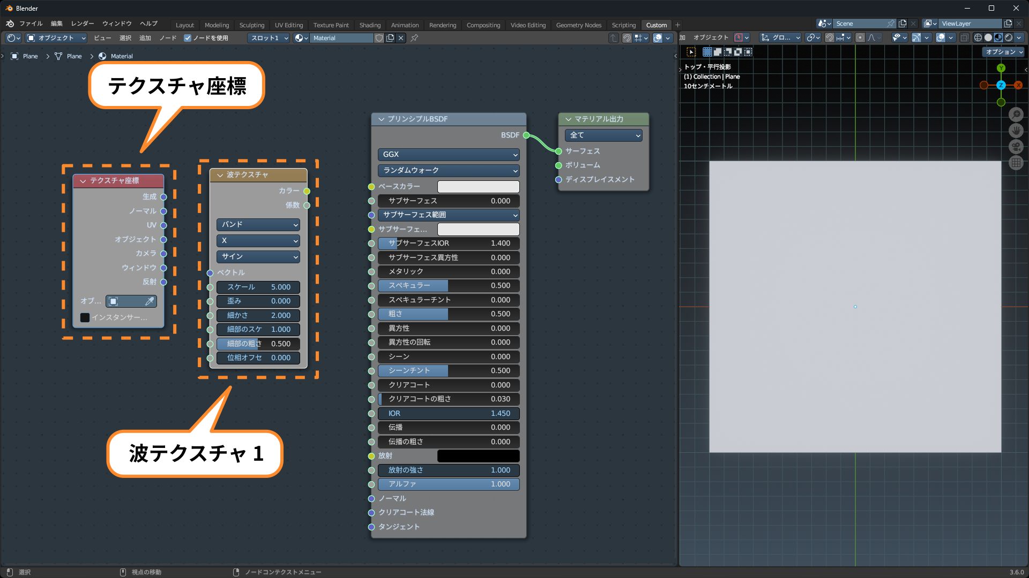
Task: Pin the node editor material
Action: pos(414,38)
